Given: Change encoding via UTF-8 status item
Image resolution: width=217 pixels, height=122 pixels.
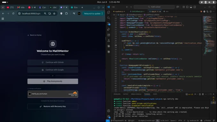Looking at the screenshot, I should click(x=180, y=121).
